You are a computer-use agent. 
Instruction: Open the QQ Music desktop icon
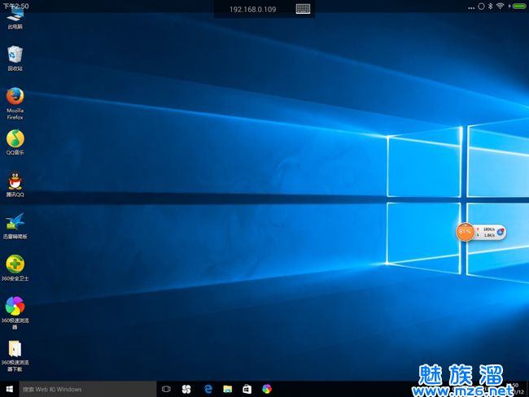coord(15,142)
